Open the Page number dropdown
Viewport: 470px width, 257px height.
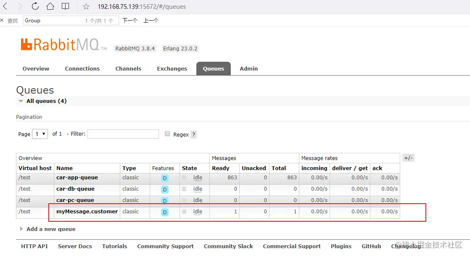(x=40, y=134)
